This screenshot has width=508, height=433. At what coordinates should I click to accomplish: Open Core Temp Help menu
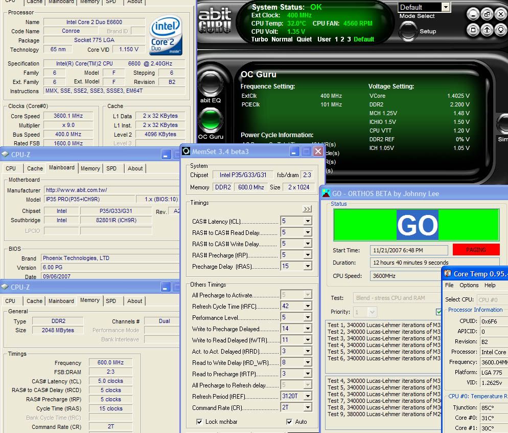click(x=490, y=285)
